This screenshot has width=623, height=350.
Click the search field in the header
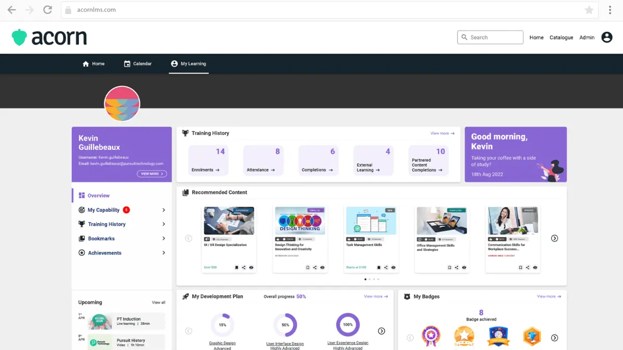(490, 37)
